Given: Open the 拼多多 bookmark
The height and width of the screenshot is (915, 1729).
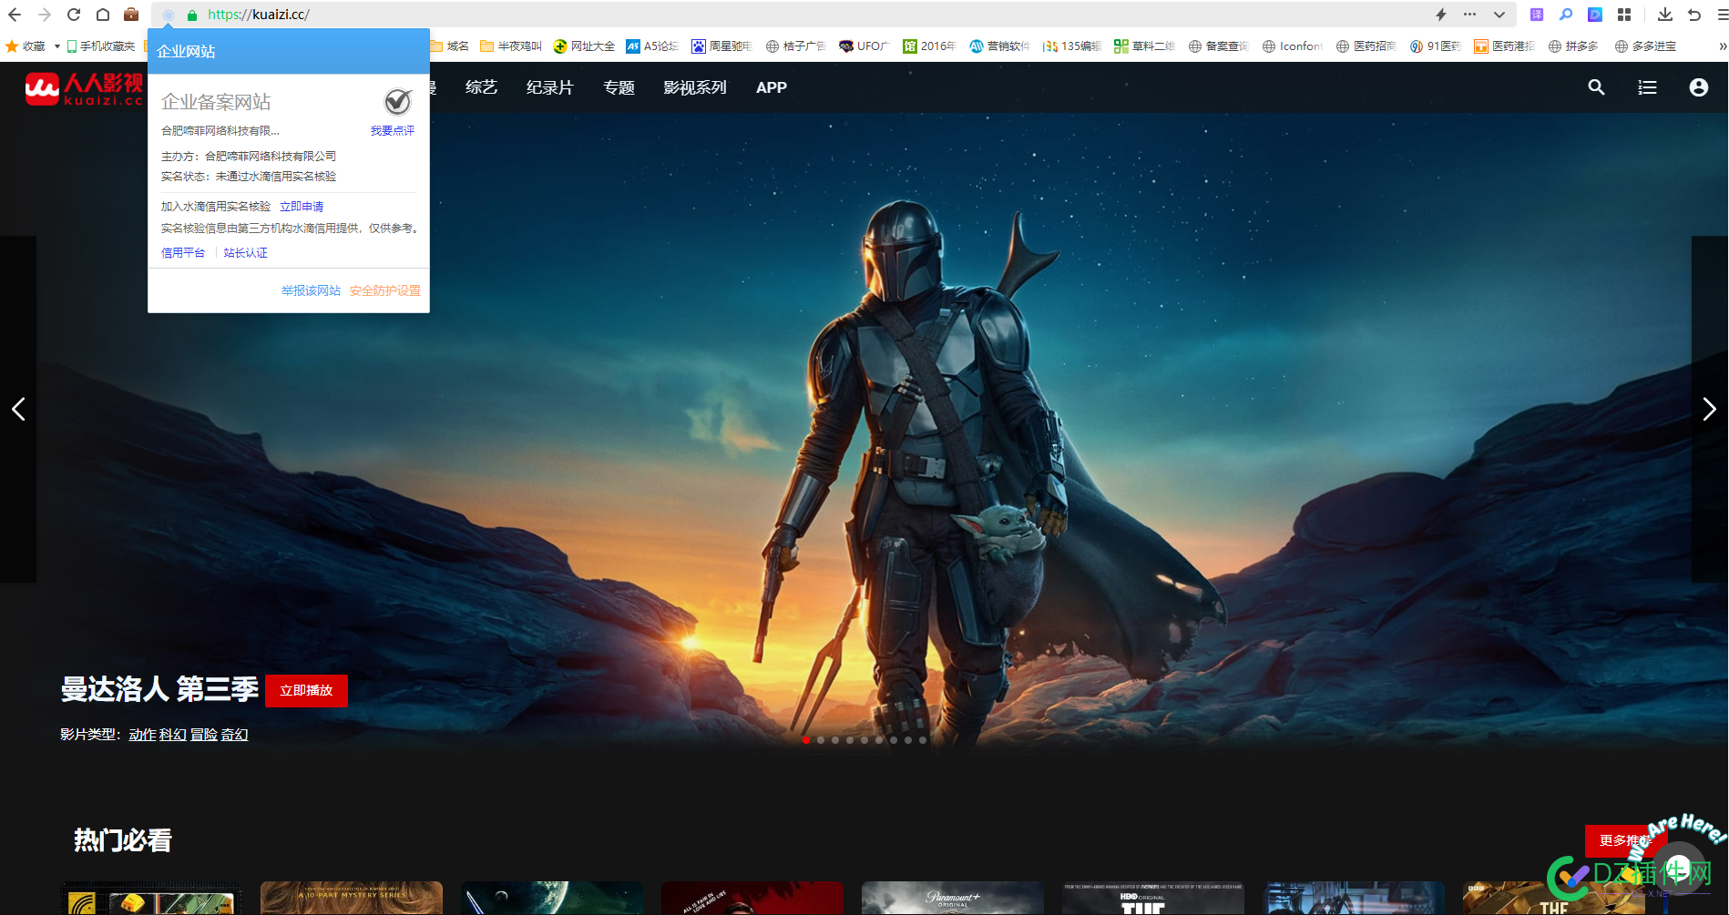Looking at the screenshot, I should (x=1573, y=46).
